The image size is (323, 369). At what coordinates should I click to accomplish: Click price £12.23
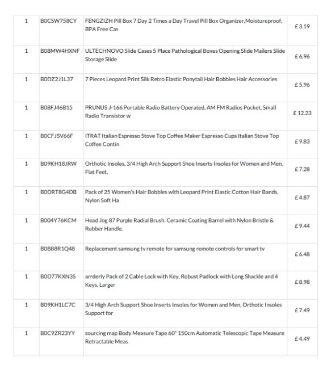pyautogui.click(x=302, y=113)
